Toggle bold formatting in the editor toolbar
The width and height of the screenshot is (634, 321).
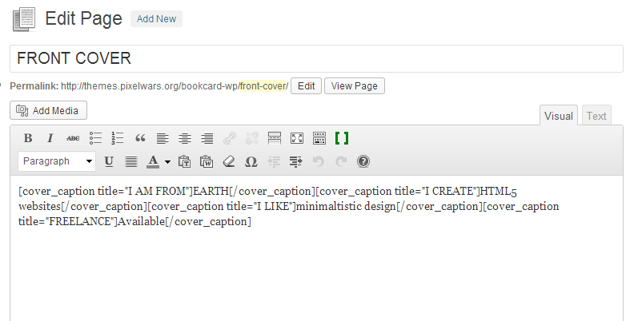click(28, 138)
